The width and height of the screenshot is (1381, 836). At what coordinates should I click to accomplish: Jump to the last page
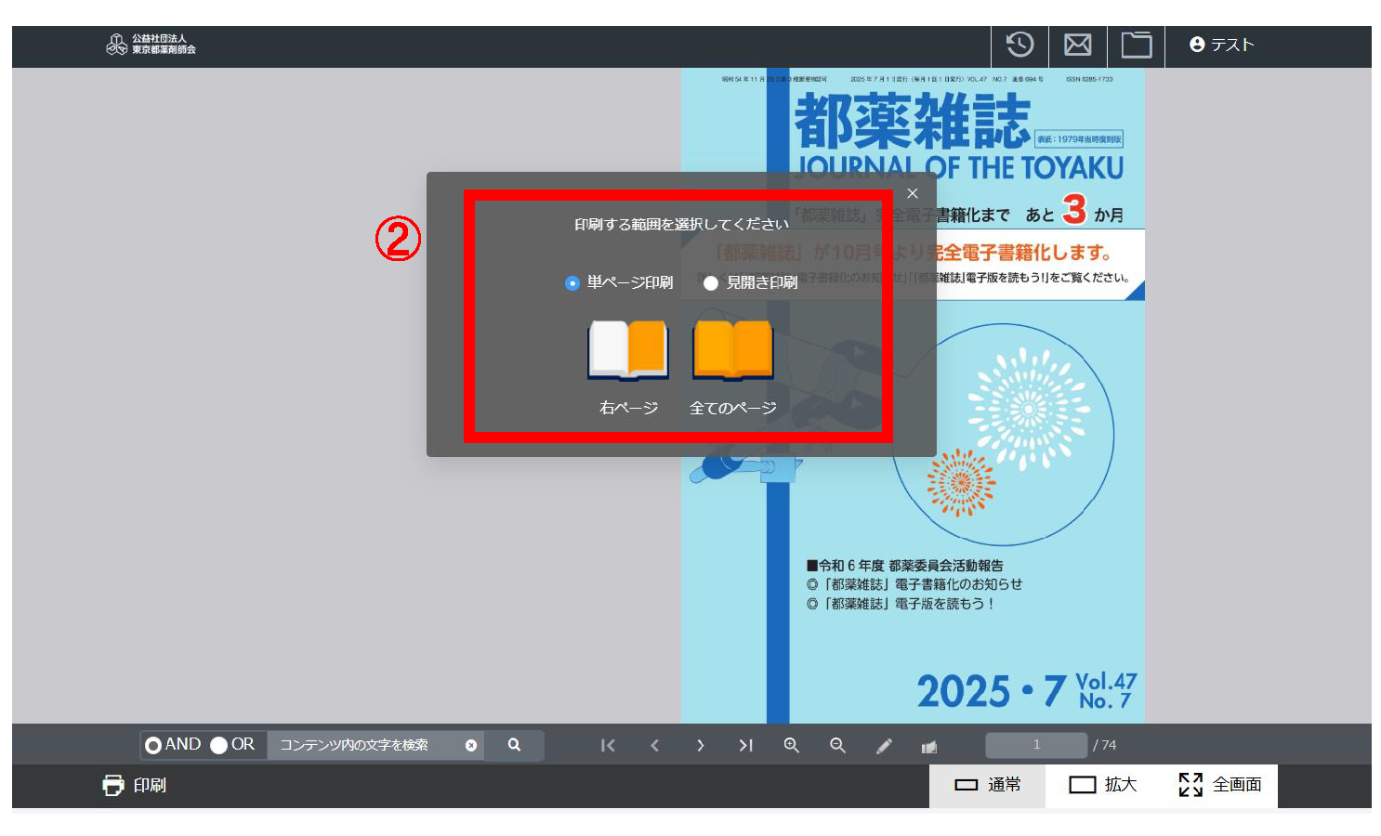(745, 745)
